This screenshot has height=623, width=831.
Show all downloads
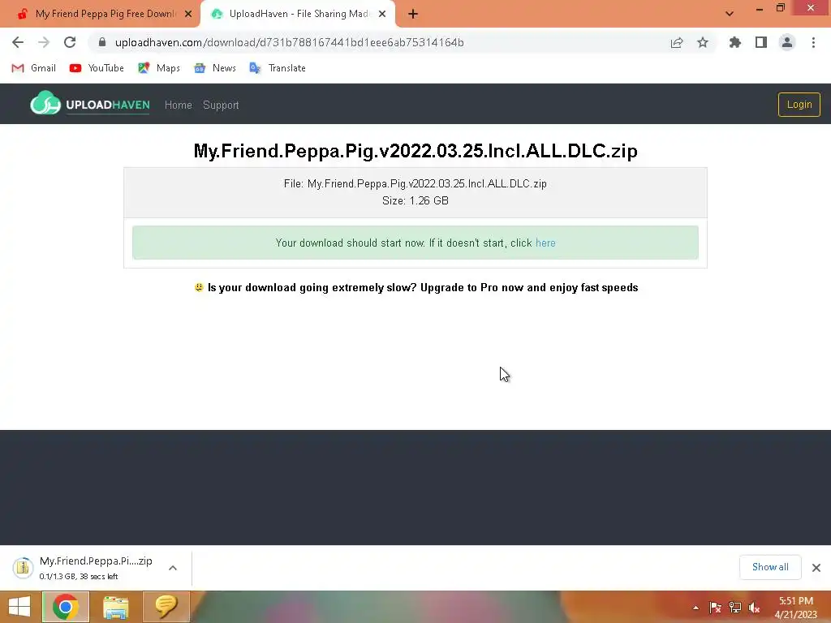[770, 567]
